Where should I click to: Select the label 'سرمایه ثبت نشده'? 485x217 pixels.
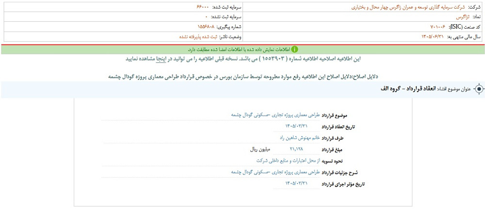coord(226,17)
